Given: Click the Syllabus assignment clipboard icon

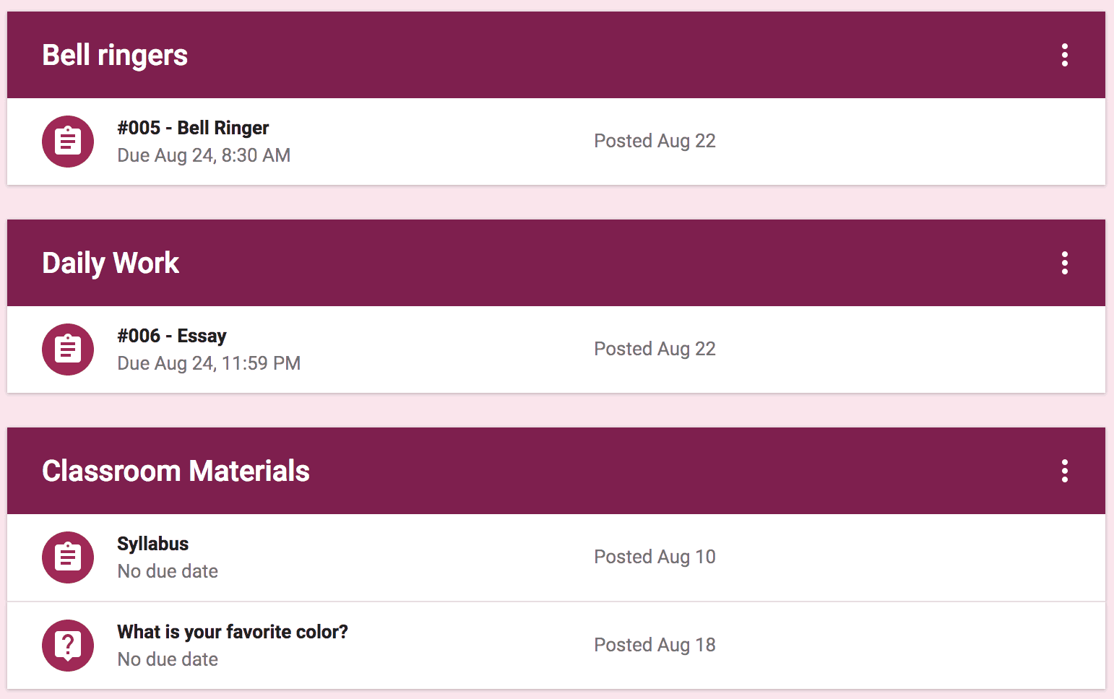Looking at the screenshot, I should pos(68,557).
